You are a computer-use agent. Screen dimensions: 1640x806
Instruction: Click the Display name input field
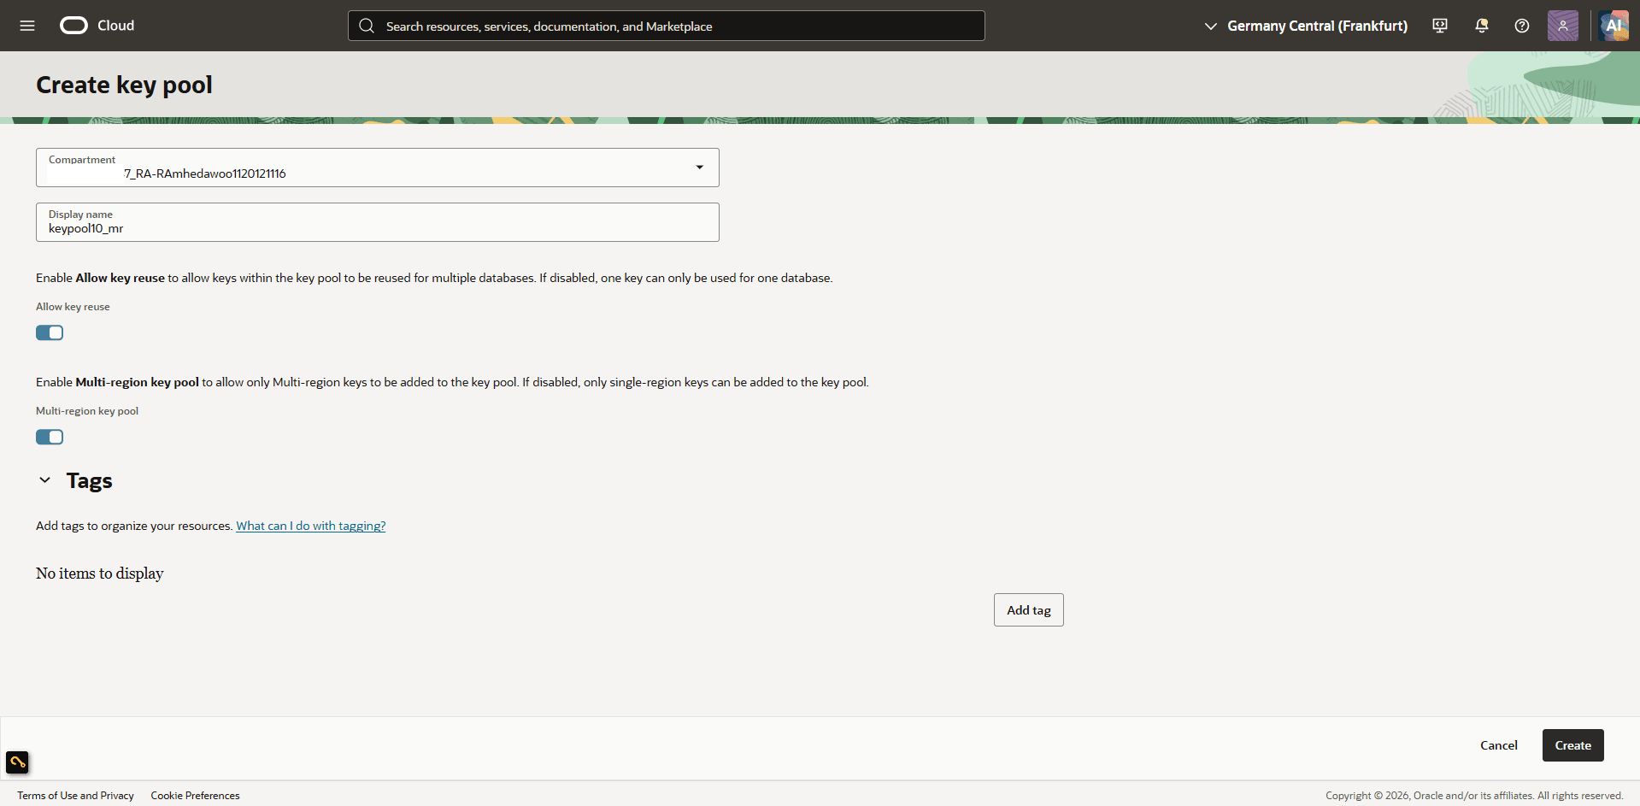coord(378,222)
